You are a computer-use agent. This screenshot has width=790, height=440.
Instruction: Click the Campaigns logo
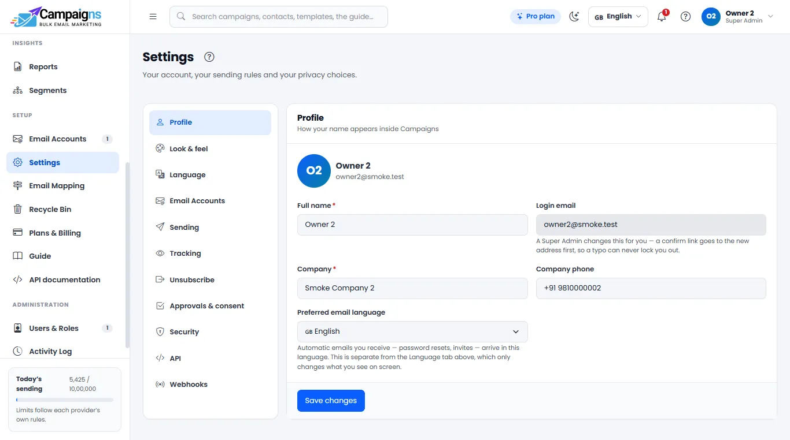[56, 17]
